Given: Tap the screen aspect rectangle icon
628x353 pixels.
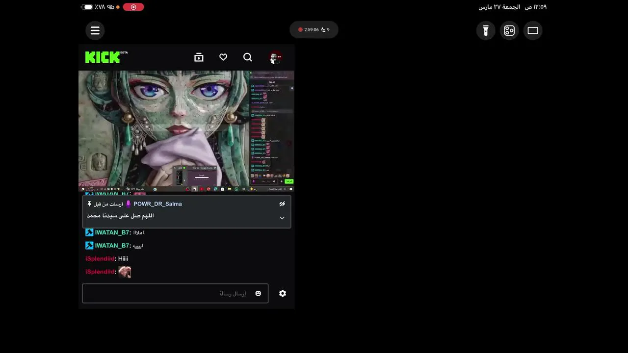Looking at the screenshot, I should click(533, 30).
